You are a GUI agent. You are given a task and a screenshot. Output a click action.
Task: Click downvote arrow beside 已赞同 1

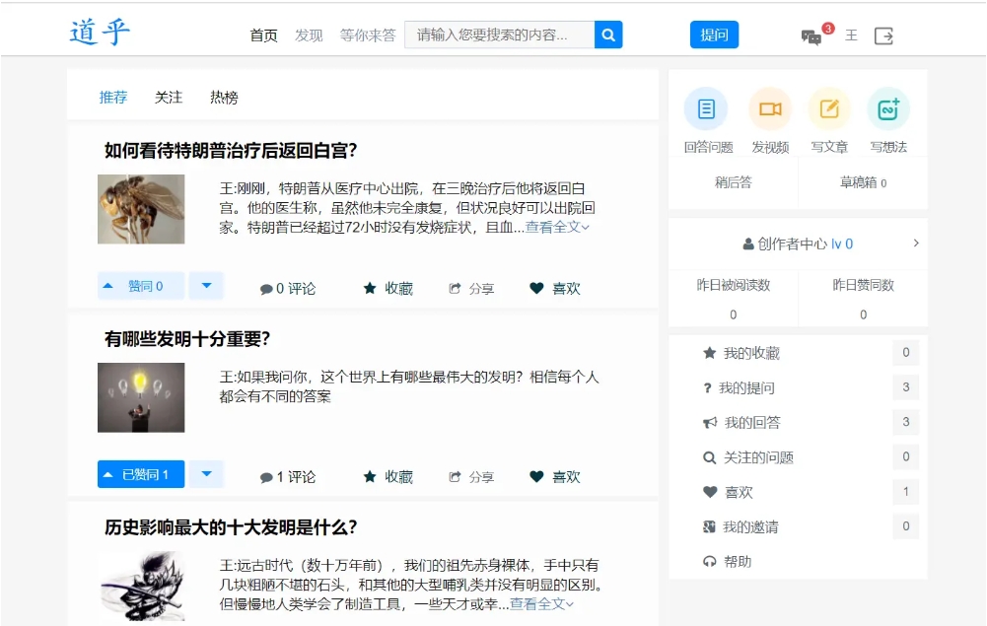(x=206, y=474)
